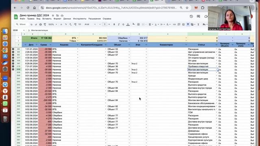The image size is (260, 146).
Task: Open the Вид menu
Action: (x=38, y=19)
